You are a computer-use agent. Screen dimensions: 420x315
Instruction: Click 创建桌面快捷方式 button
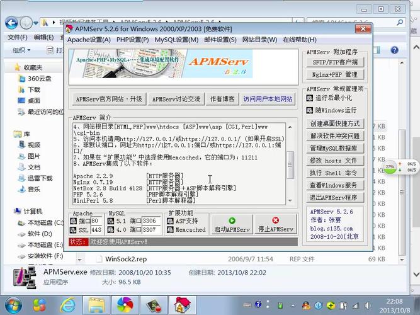pos(335,123)
